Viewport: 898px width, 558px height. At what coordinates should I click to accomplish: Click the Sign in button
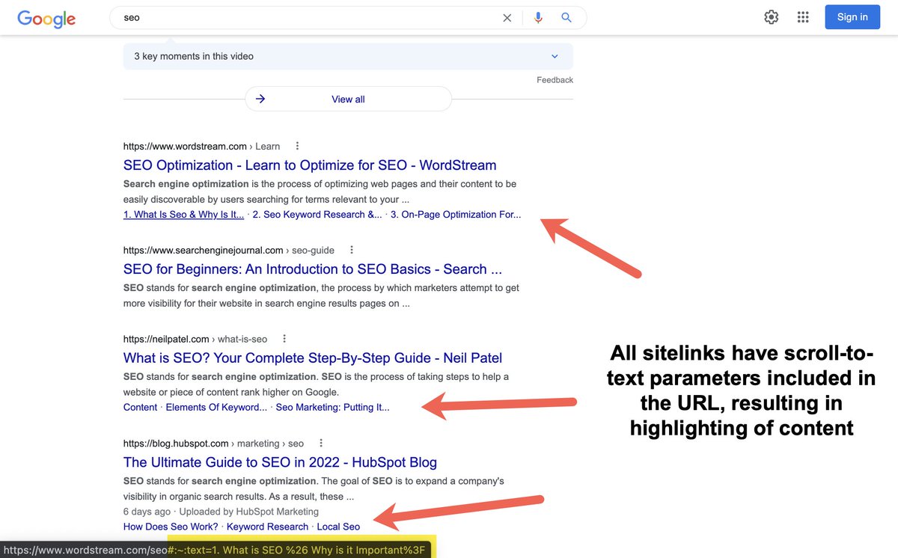(852, 17)
